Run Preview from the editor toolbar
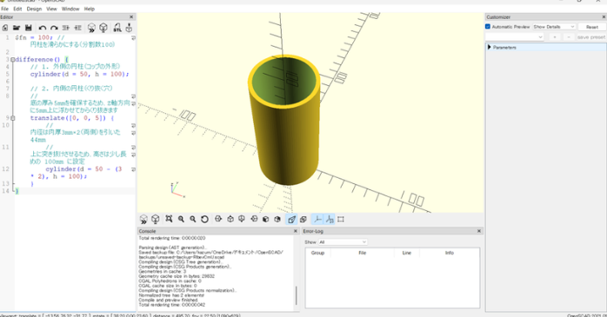Viewport: 607px width, 317px height. (x=91, y=28)
